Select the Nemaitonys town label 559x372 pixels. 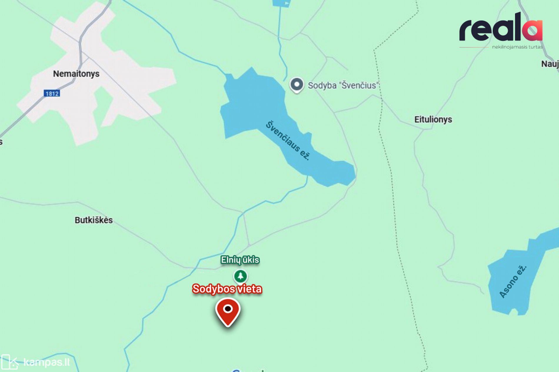(x=76, y=73)
